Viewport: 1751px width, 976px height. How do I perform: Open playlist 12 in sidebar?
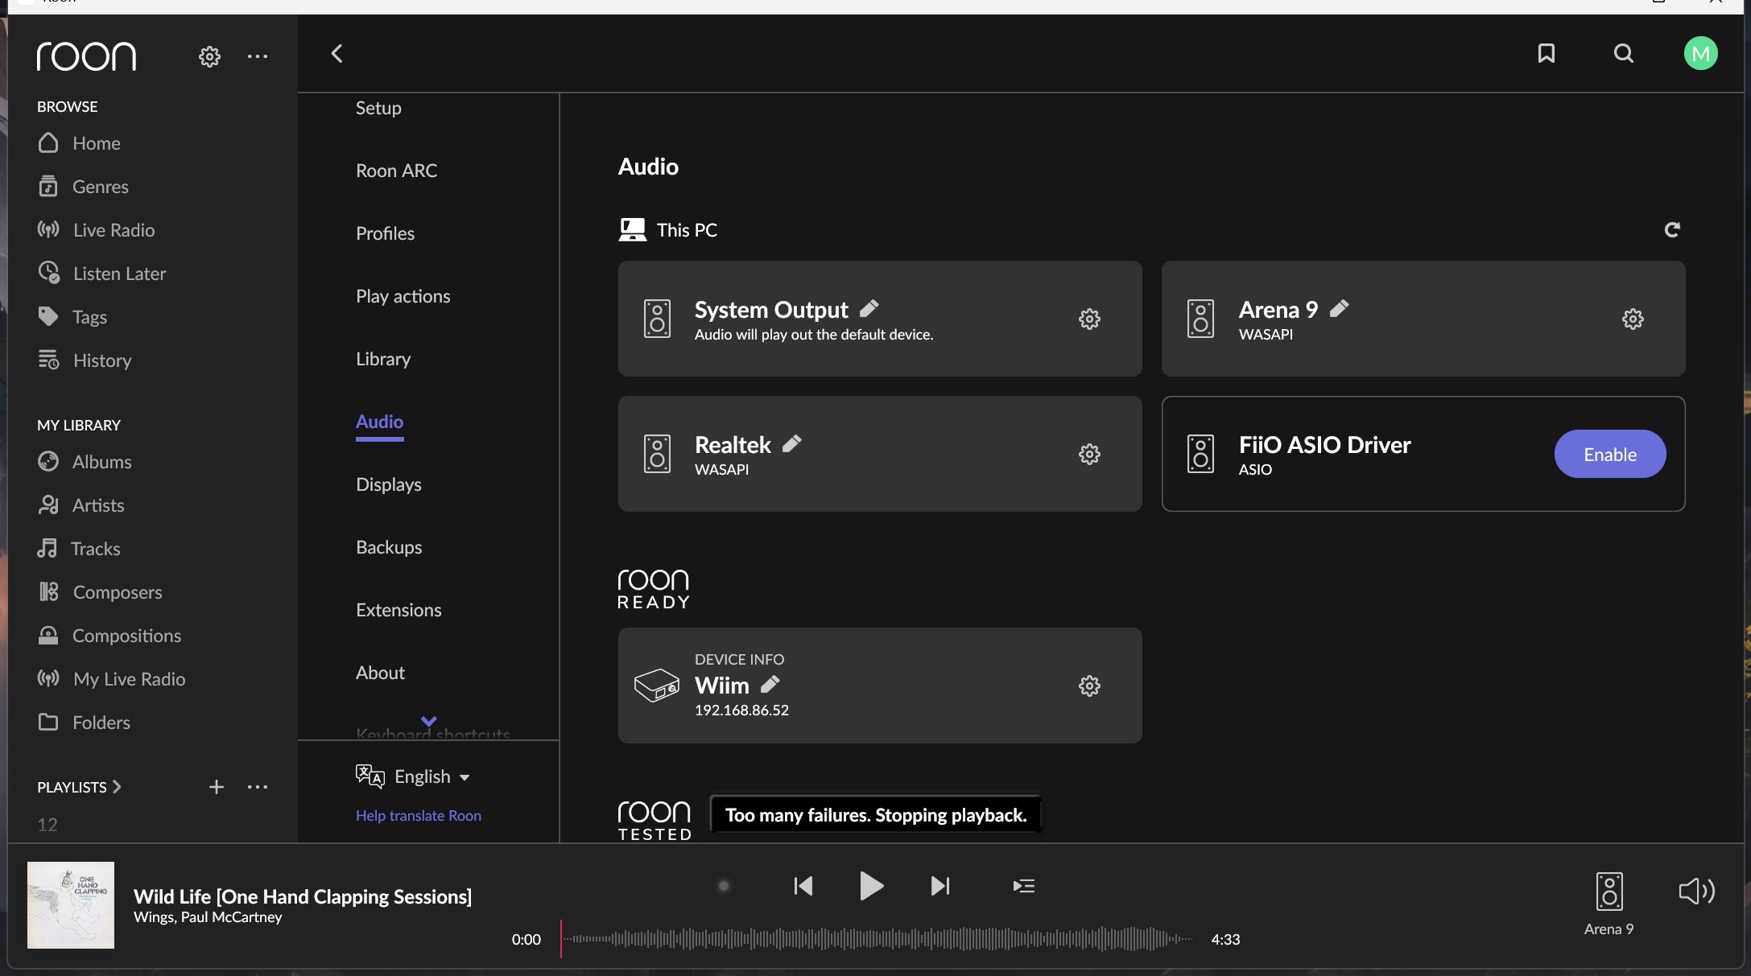pos(47,825)
